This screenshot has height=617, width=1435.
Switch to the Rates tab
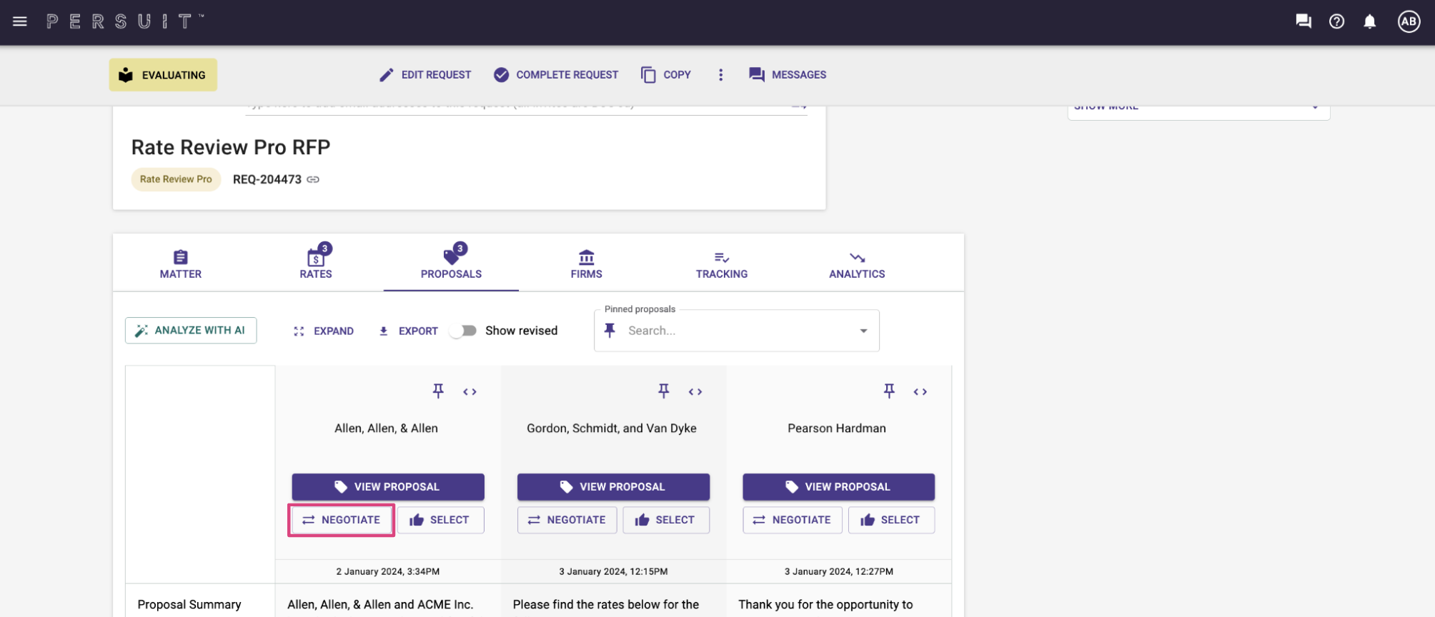point(316,264)
